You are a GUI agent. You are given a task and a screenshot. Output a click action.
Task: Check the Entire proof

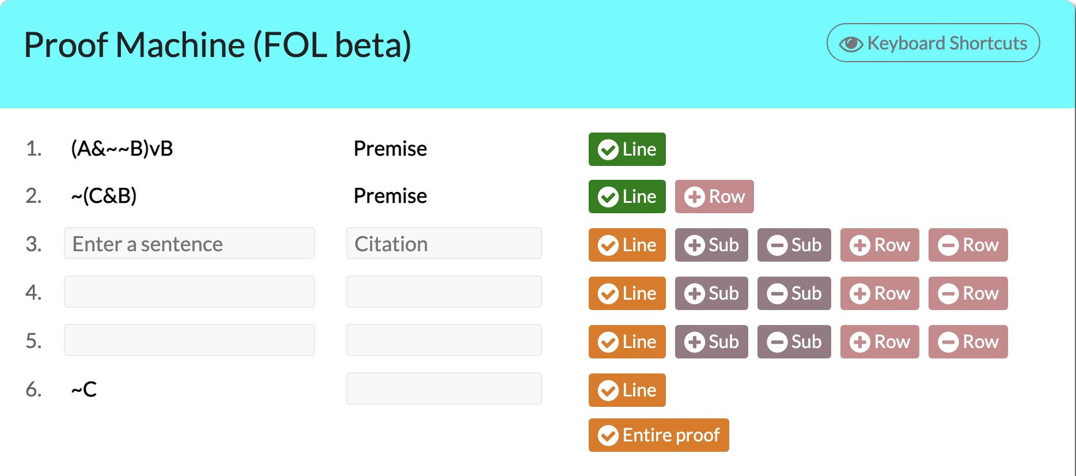coord(658,435)
